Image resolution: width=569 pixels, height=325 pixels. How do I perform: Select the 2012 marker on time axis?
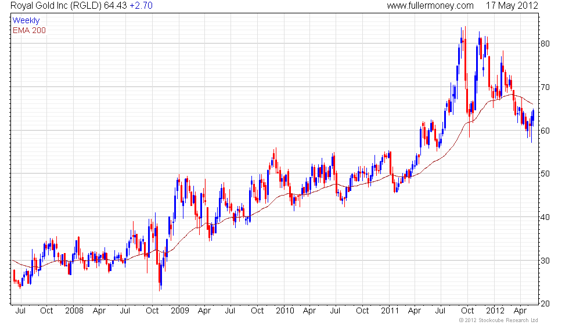pyautogui.click(x=494, y=310)
